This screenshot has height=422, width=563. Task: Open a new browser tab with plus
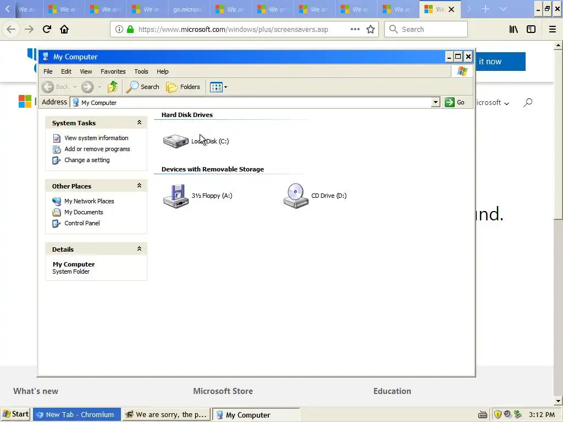[485, 9]
